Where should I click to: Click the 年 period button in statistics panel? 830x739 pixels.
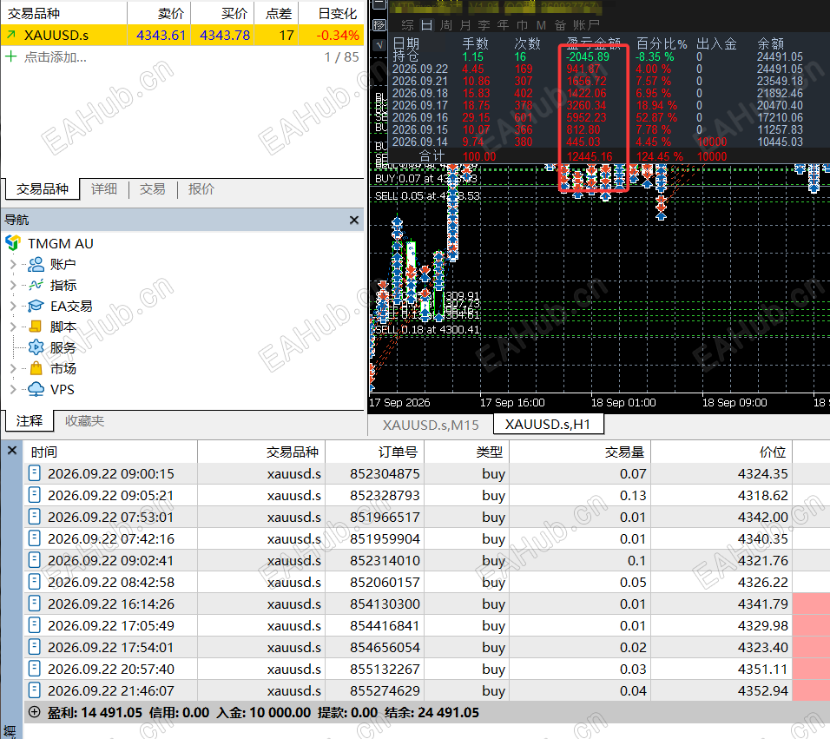pos(503,25)
